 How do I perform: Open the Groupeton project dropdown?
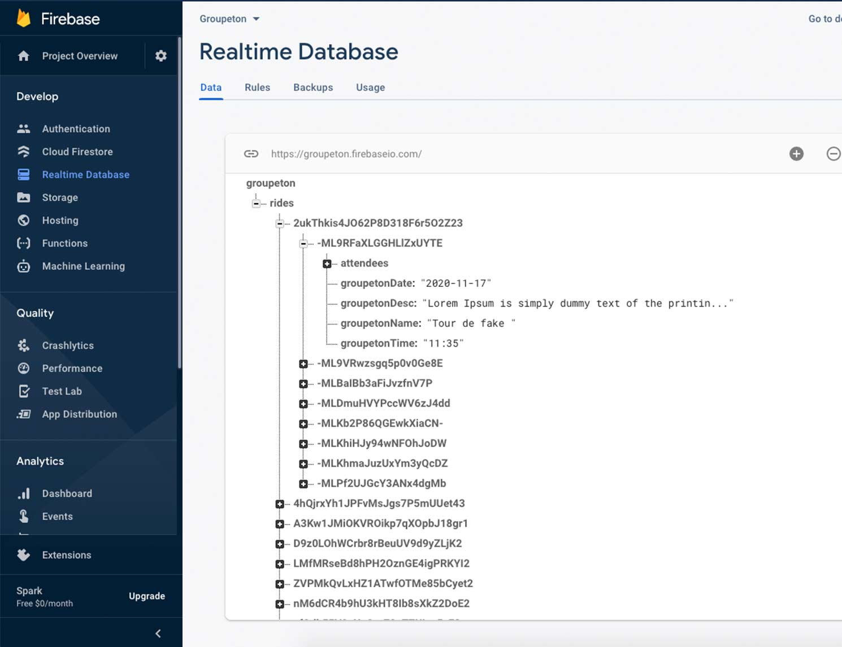[x=229, y=19]
